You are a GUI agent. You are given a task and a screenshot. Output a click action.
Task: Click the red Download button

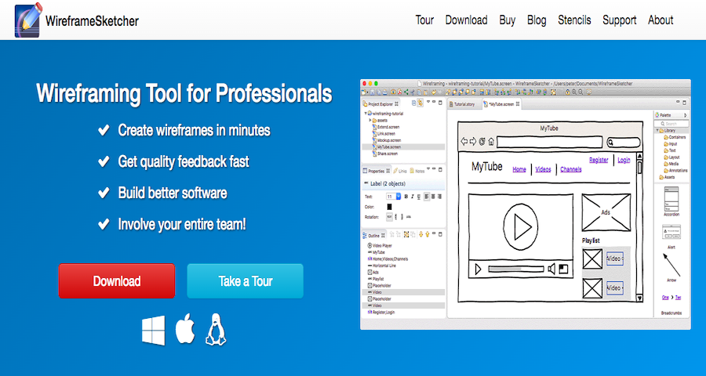(x=117, y=281)
